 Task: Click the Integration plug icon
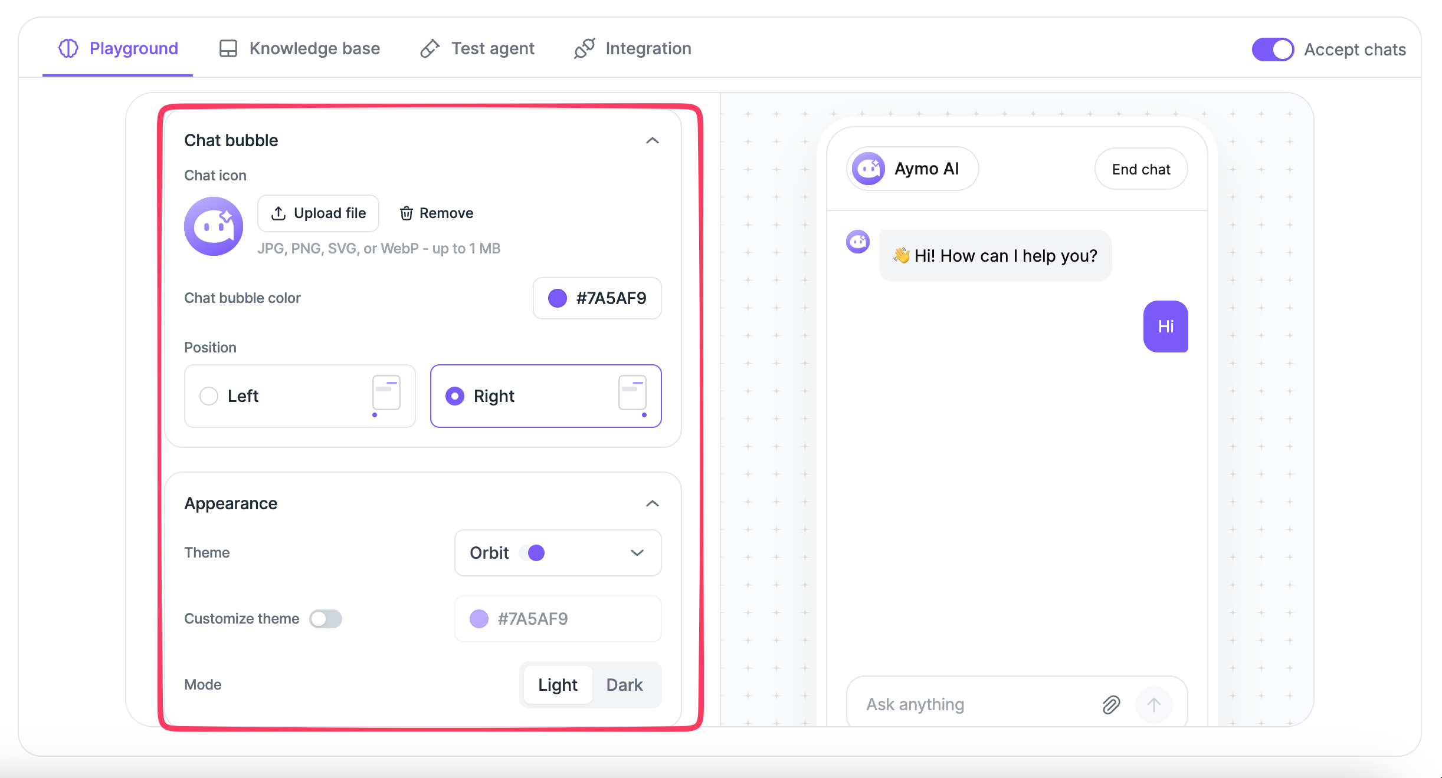tap(584, 48)
